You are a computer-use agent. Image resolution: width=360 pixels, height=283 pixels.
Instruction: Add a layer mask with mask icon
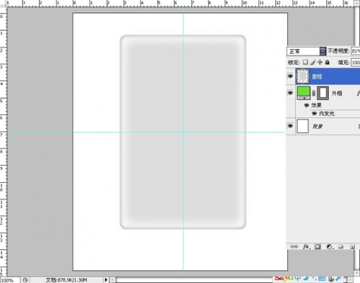coord(318,246)
